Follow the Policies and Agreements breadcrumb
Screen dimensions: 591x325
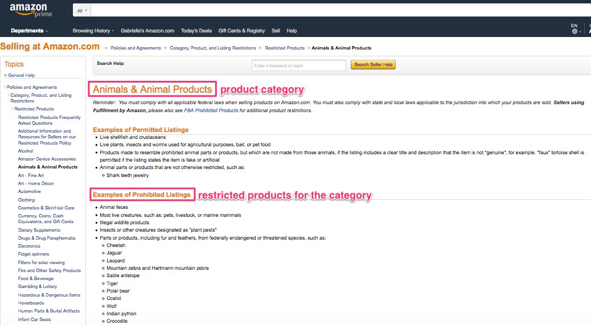click(136, 48)
